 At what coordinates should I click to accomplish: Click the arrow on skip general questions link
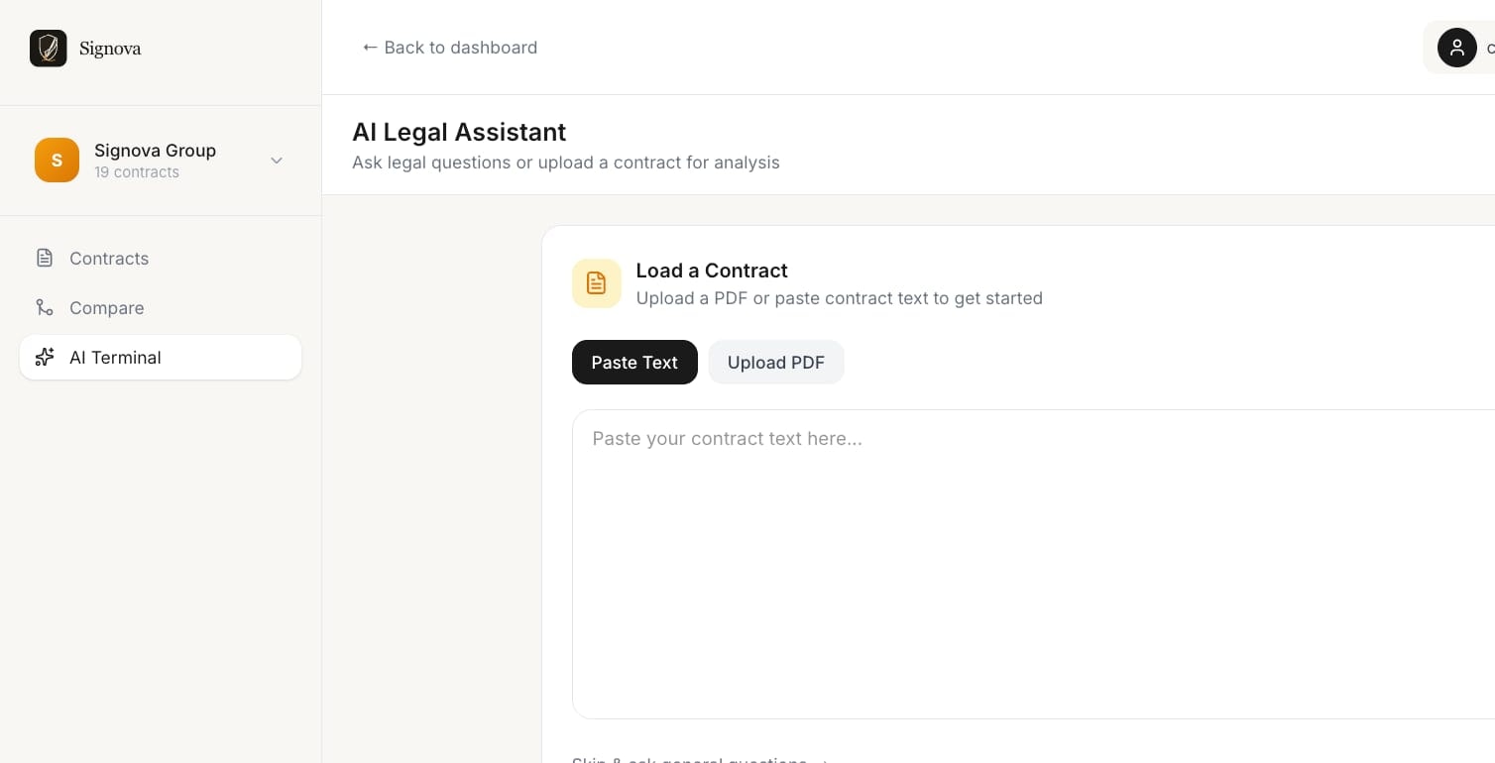tap(823, 761)
